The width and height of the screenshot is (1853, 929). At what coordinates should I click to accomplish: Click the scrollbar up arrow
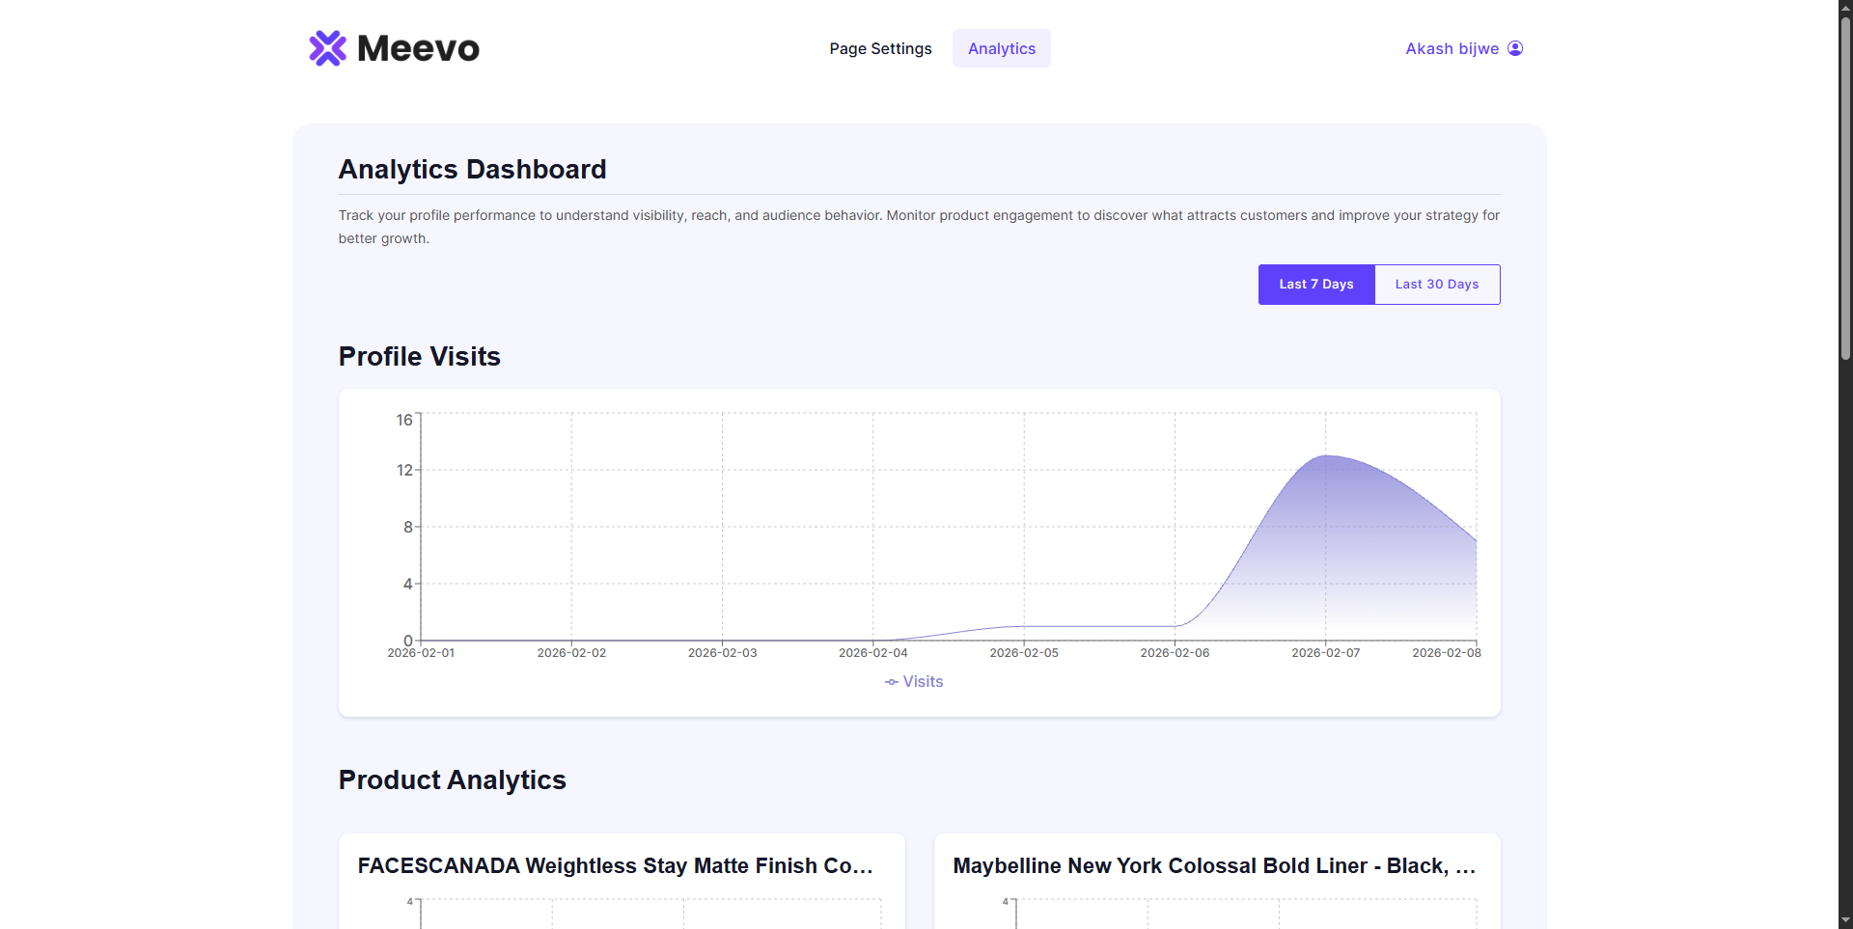point(1844,7)
